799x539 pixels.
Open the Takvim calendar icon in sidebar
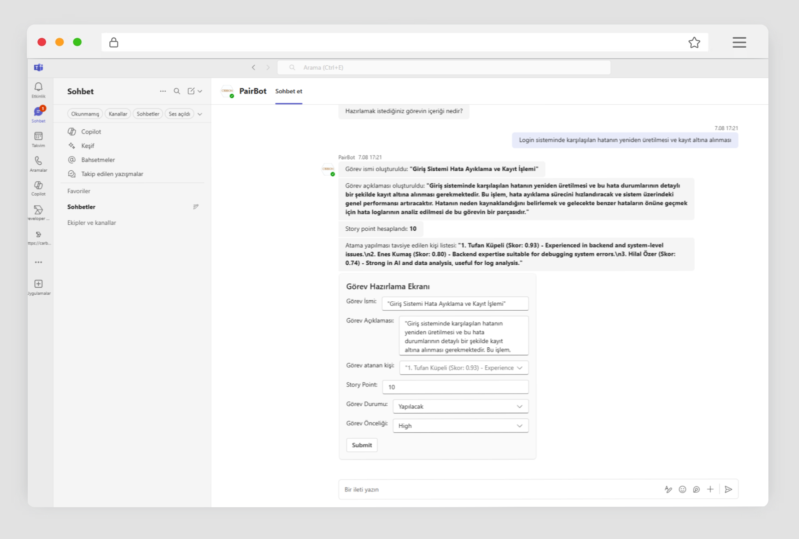pos(38,137)
